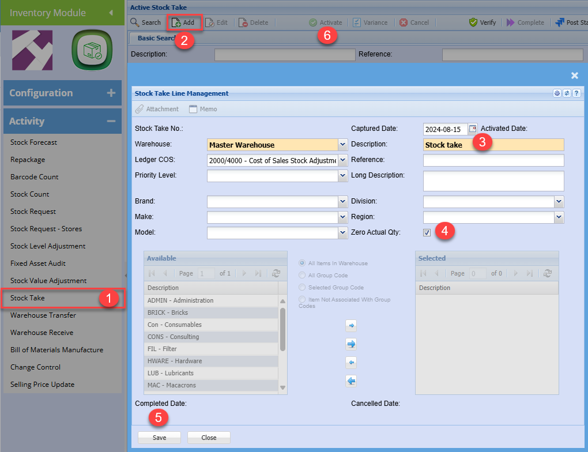Click the green inventory box module icon
Screen dimensions: 588x452
pos(91,51)
